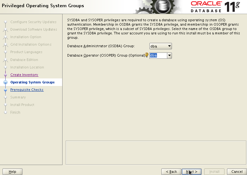
Task: Click the Finish step
Action: point(15,112)
